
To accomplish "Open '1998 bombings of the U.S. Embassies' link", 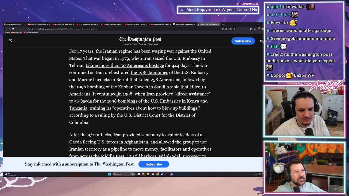I will pos(157,101).
